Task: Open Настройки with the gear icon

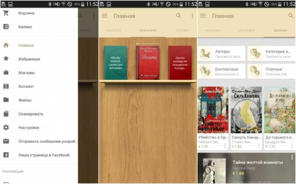Action: point(6,128)
